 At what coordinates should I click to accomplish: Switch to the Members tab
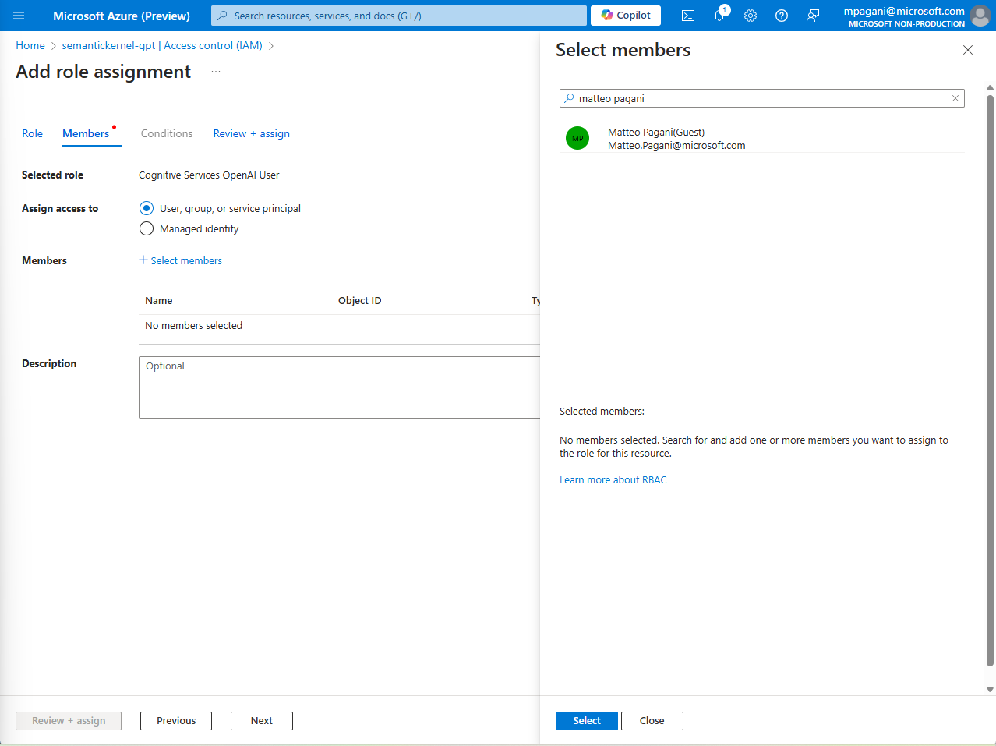86,133
